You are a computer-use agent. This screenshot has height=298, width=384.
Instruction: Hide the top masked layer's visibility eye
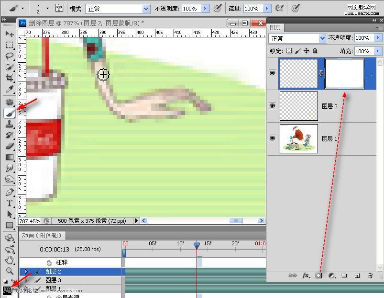coord(272,73)
